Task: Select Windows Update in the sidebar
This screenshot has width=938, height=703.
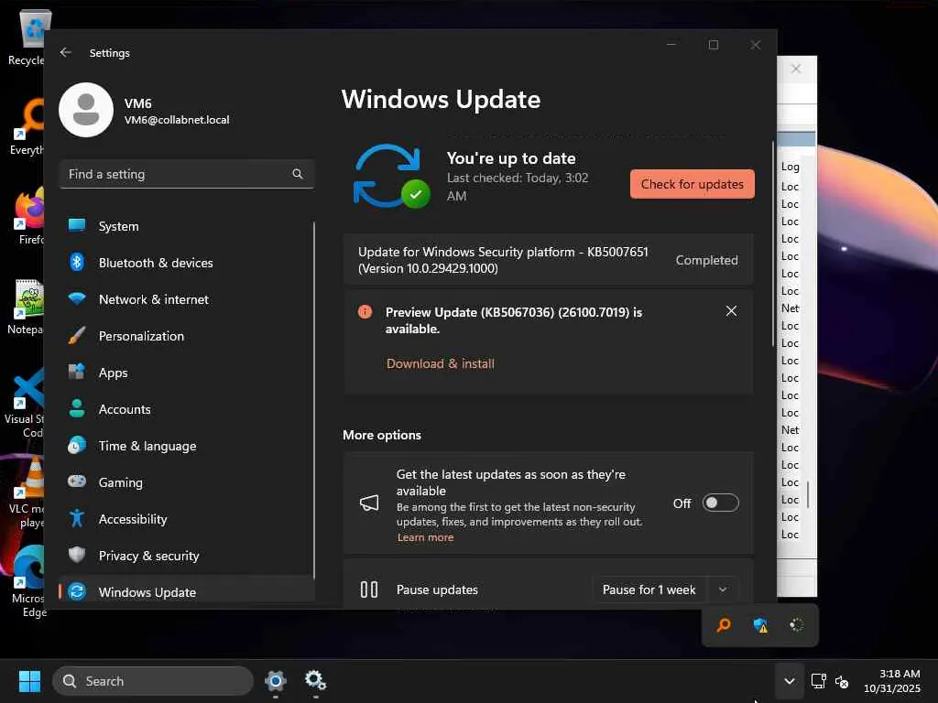Action: [x=187, y=592]
